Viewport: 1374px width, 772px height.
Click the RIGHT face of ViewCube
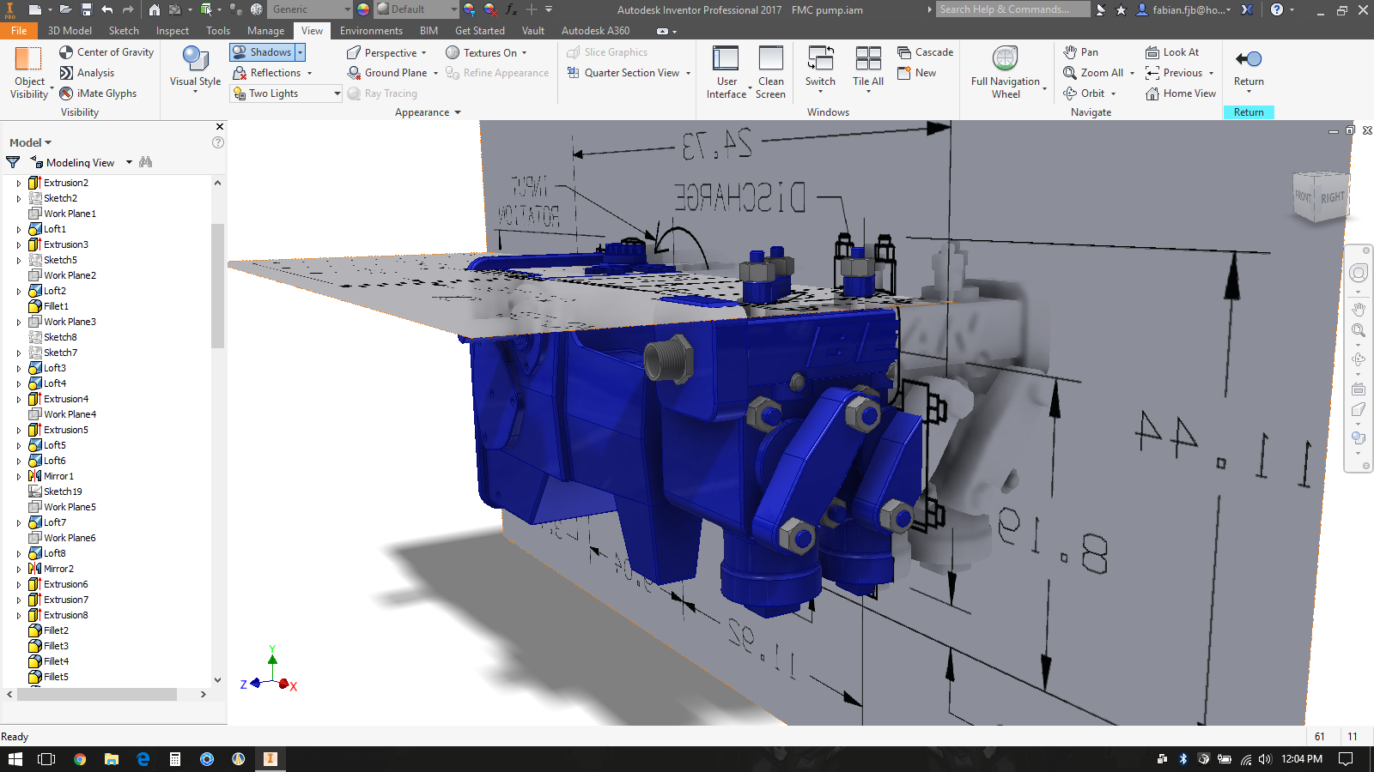pos(1332,197)
